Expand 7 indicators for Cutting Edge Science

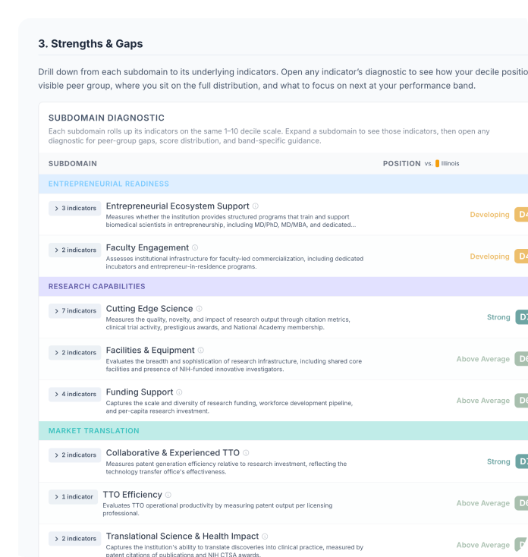(x=74, y=310)
